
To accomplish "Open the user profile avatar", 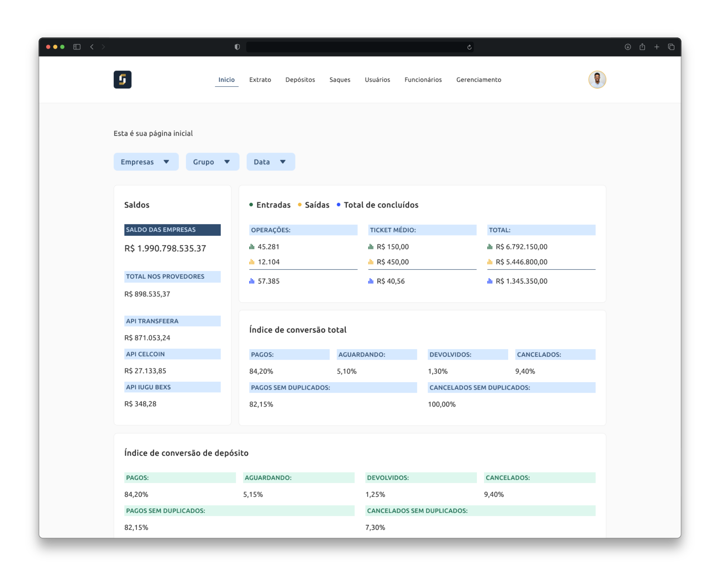I will tap(597, 79).
